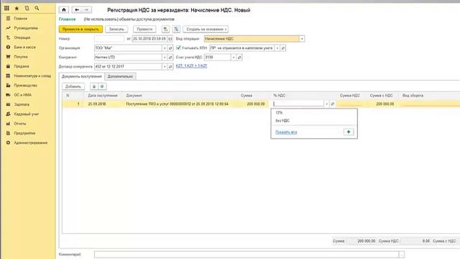The height and width of the screenshot is (259, 460).
Task: Create new rate with plus button
Action: click(x=349, y=132)
